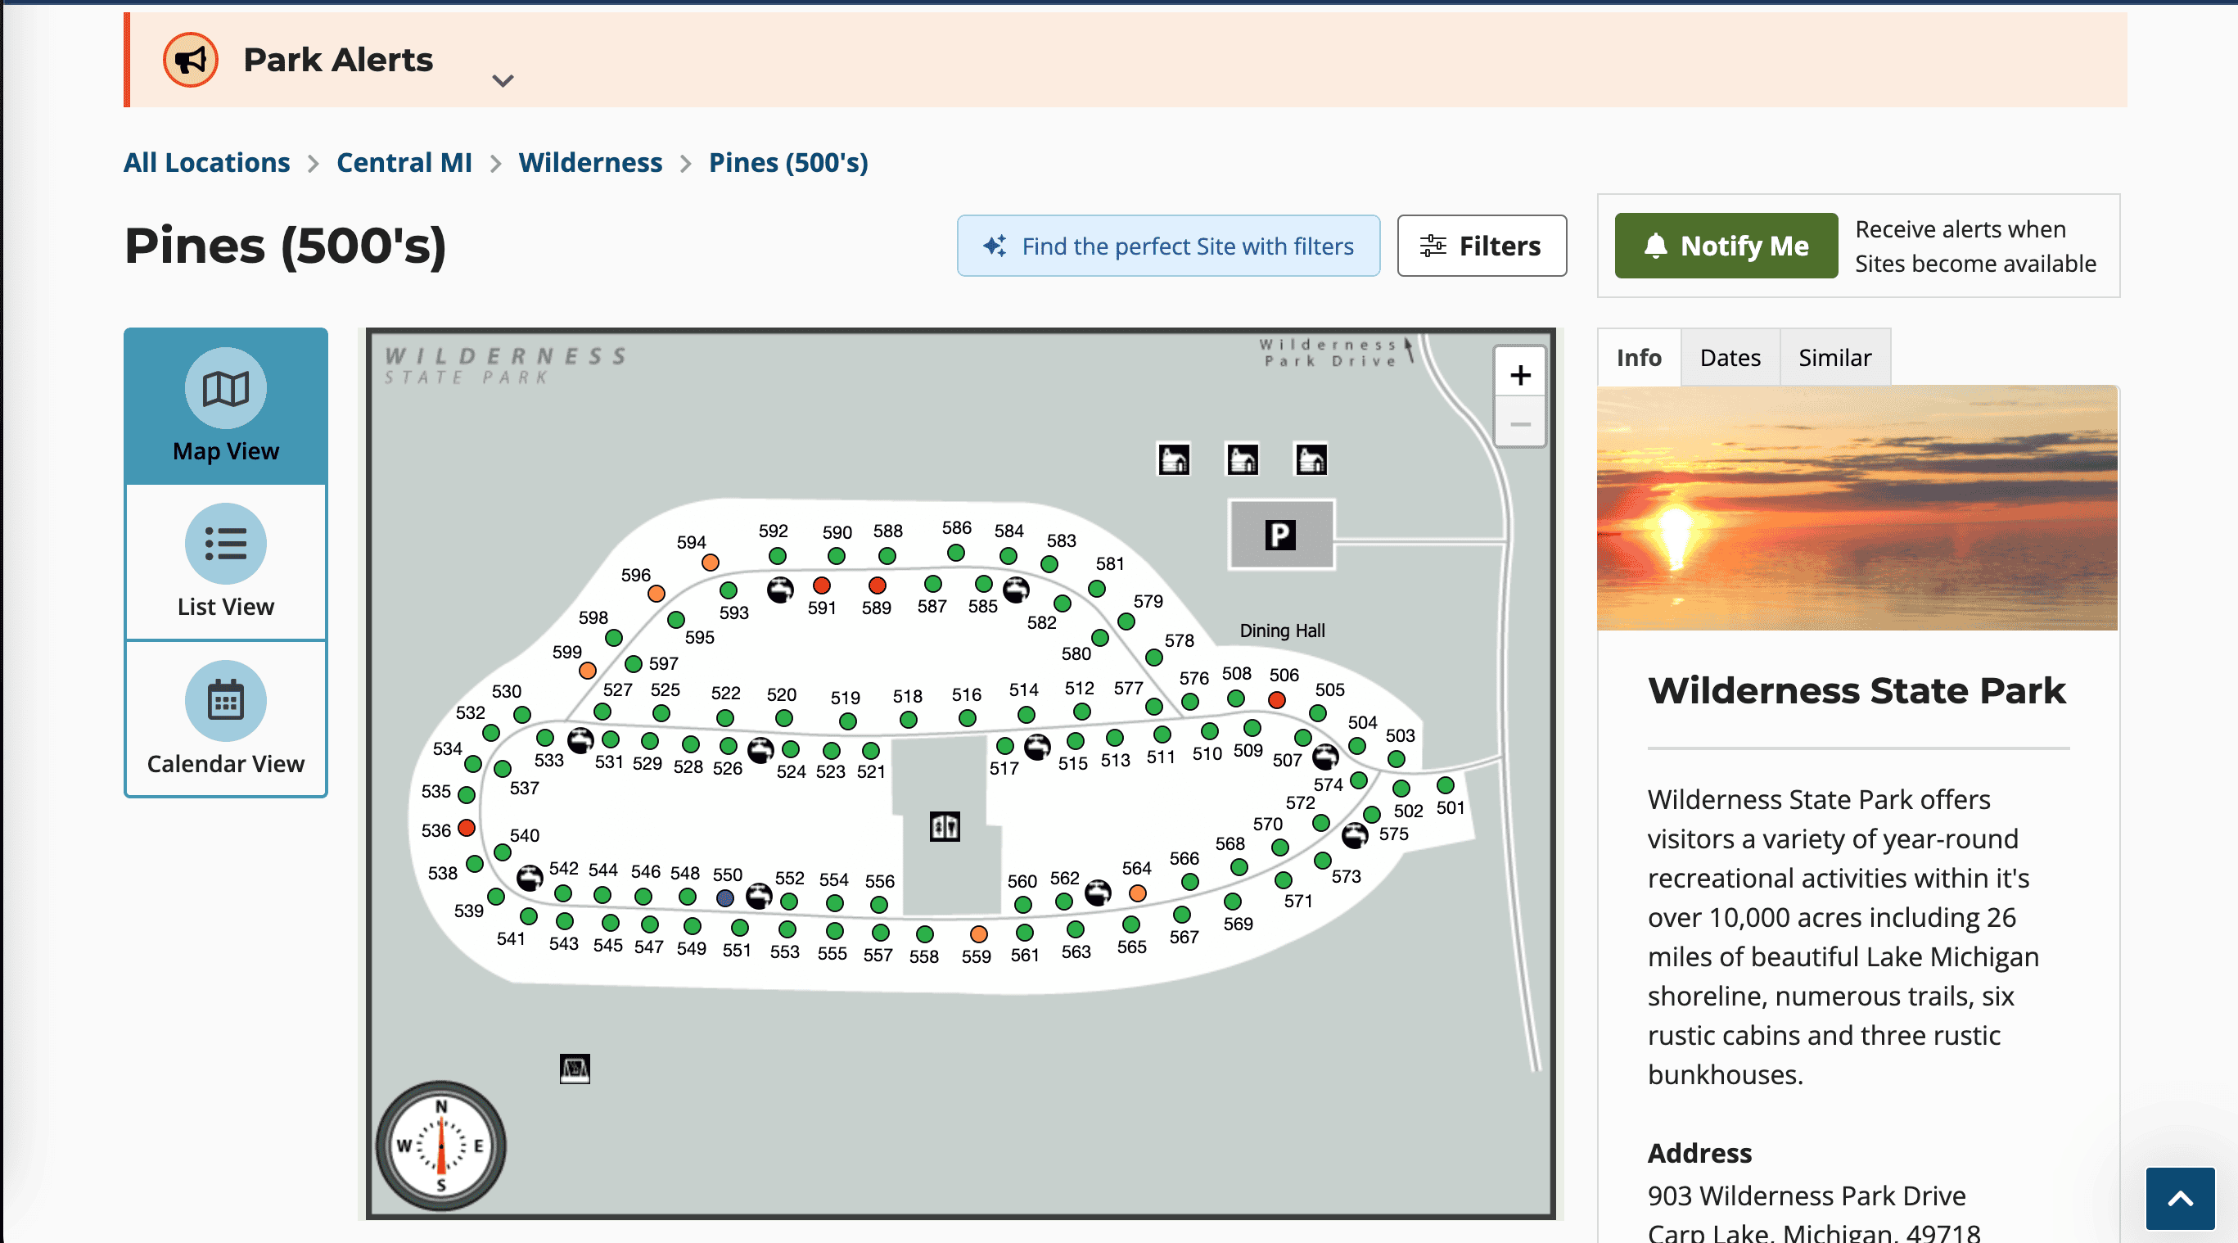
Task: Select campsite 501 green marker
Action: click(1445, 786)
